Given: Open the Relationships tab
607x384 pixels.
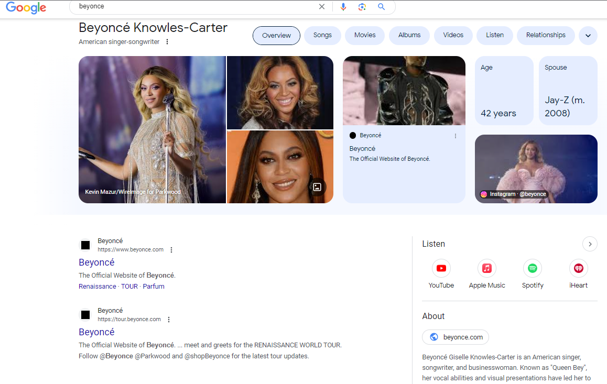Looking at the screenshot, I should (x=546, y=35).
